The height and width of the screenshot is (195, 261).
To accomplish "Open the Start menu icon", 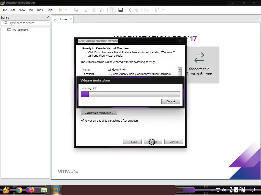I will 6,190.
